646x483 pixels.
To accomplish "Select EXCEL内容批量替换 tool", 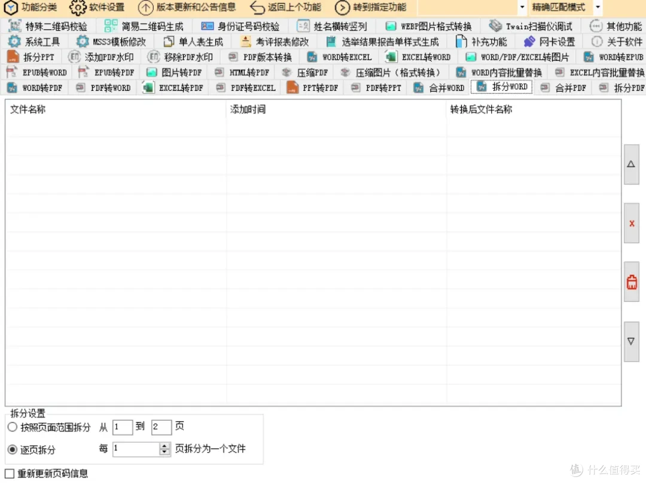I will point(600,72).
